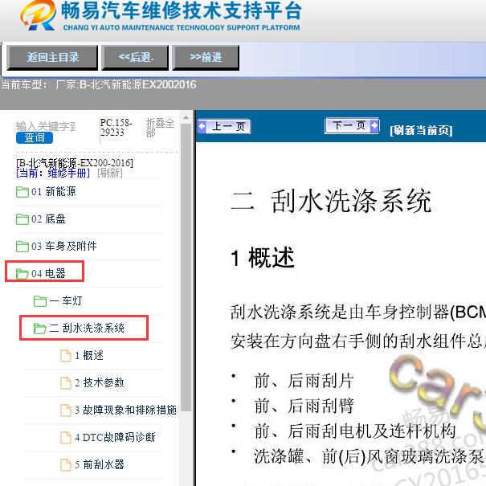Viewport: 486px width, 486px height.
Task: Click the [刷新] link in sidebar
Action: coord(110,173)
